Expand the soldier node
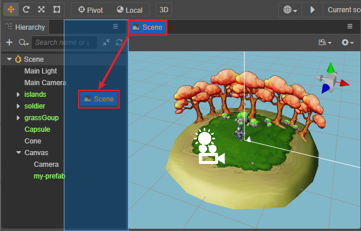361x231 pixels. pyautogui.click(x=18, y=106)
